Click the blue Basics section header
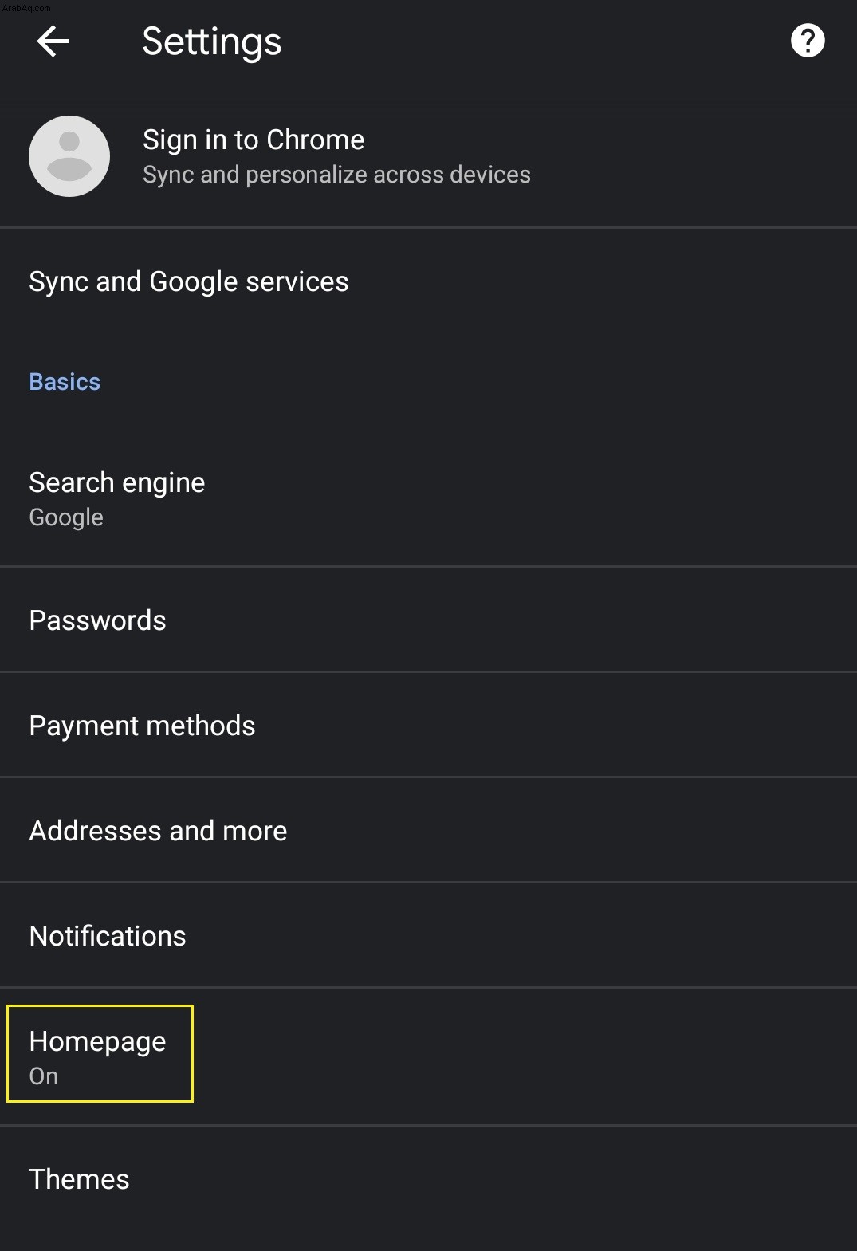Image resolution: width=857 pixels, height=1251 pixels. pyautogui.click(x=65, y=382)
